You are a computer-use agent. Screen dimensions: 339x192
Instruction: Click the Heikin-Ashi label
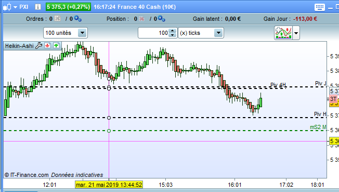tap(19, 46)
